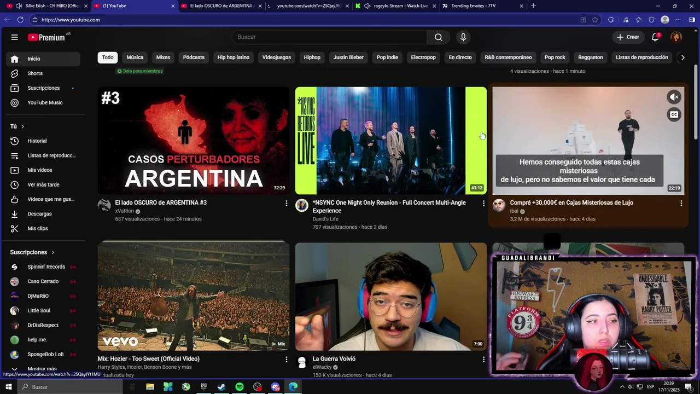Open YouTube Music in the sidebar
Viewport: 700px width, 394px height.
click(x=43, y=103)
